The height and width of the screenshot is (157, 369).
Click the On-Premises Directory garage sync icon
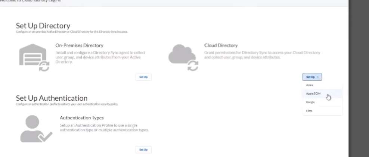(x=34, y=57)
